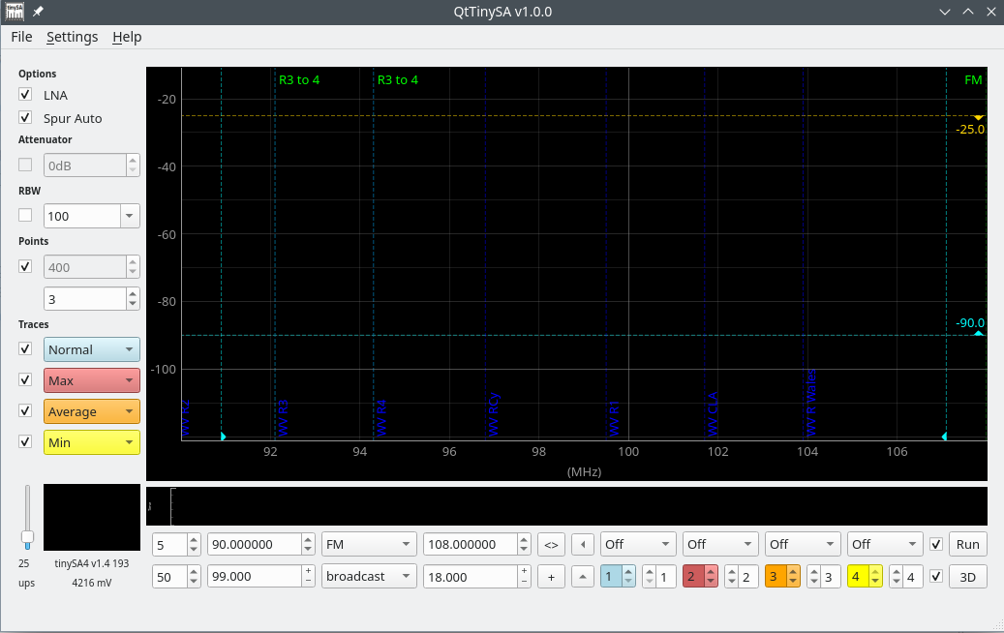This screenshot has width=1004, height=633.
Task: Select the cyan high-frequency marker triangle near 107 MHz
Action: tap(944, 437)
